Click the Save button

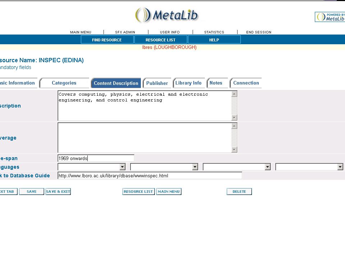32,192
